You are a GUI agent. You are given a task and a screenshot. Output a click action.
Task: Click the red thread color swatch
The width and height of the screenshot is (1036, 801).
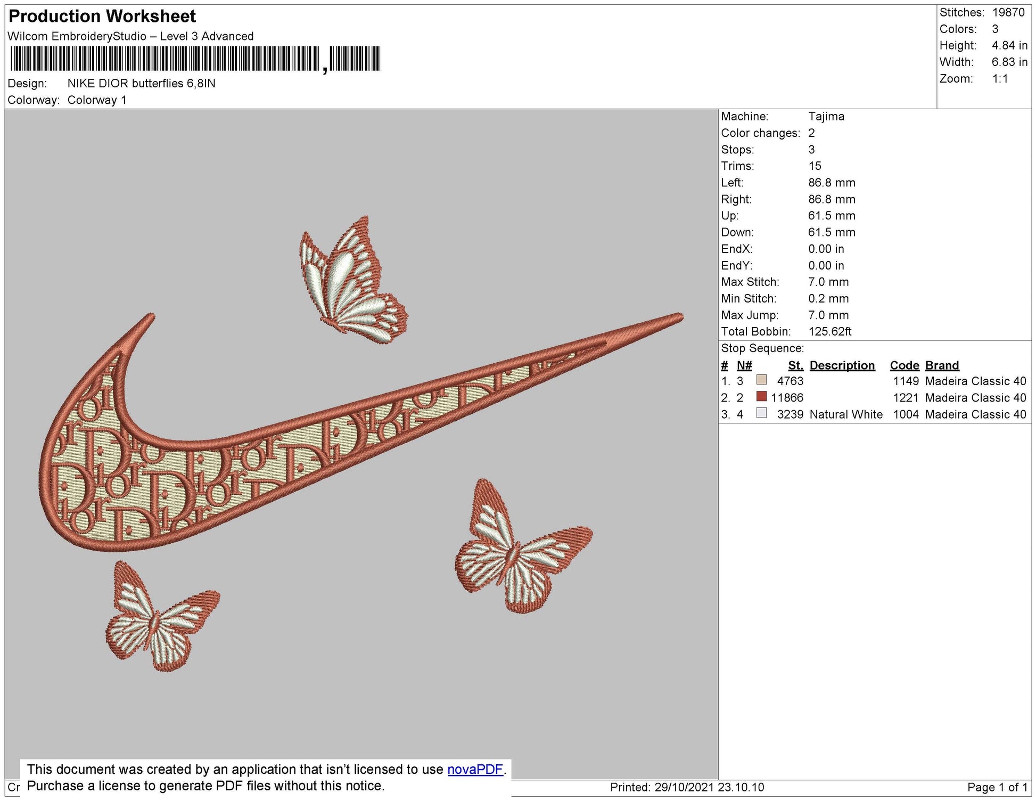click(761, 397)
